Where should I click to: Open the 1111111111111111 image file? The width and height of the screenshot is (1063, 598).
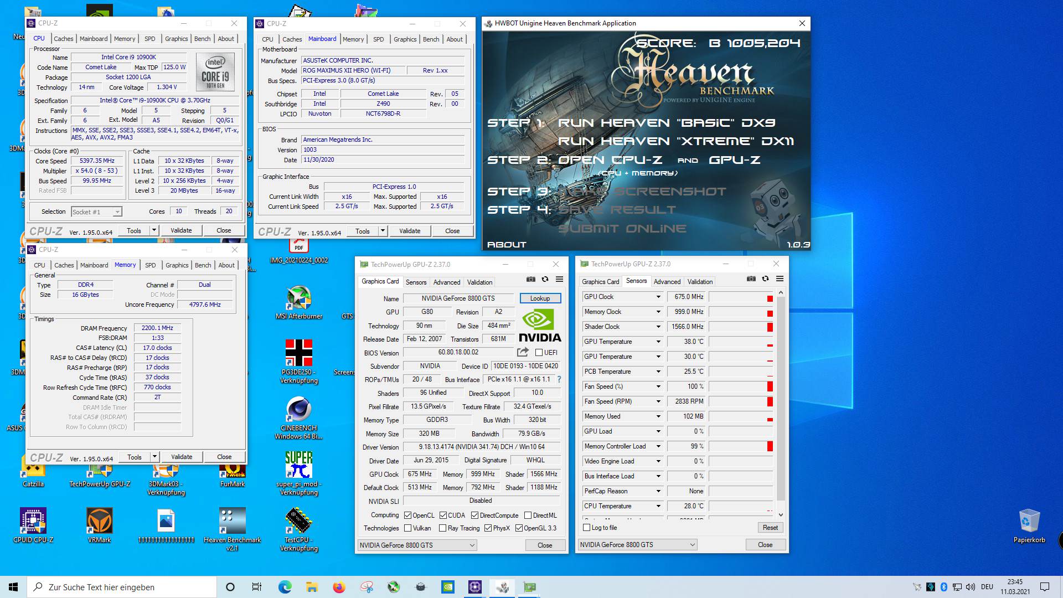tap(166, 525)
